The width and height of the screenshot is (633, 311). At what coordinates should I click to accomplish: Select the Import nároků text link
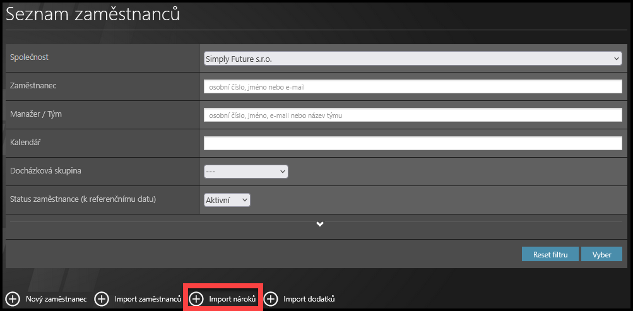(232, 299)
